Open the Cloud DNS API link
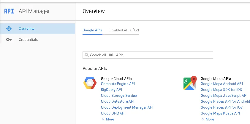This screenshot has height=124, width=250. [x=113, y=113]
